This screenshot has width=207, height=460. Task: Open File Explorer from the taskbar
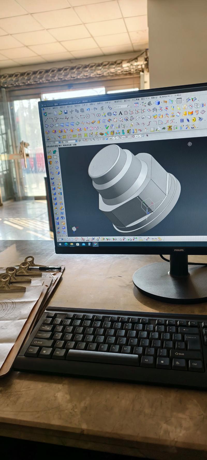[72, 244]
